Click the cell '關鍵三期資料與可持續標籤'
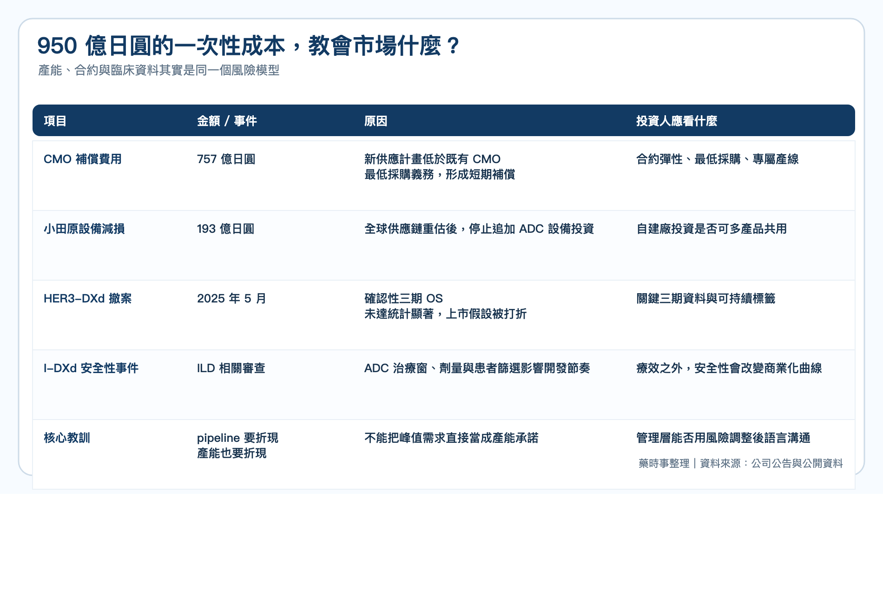The width and height of the screenshot is (883, 604). [x=705, y=298]
